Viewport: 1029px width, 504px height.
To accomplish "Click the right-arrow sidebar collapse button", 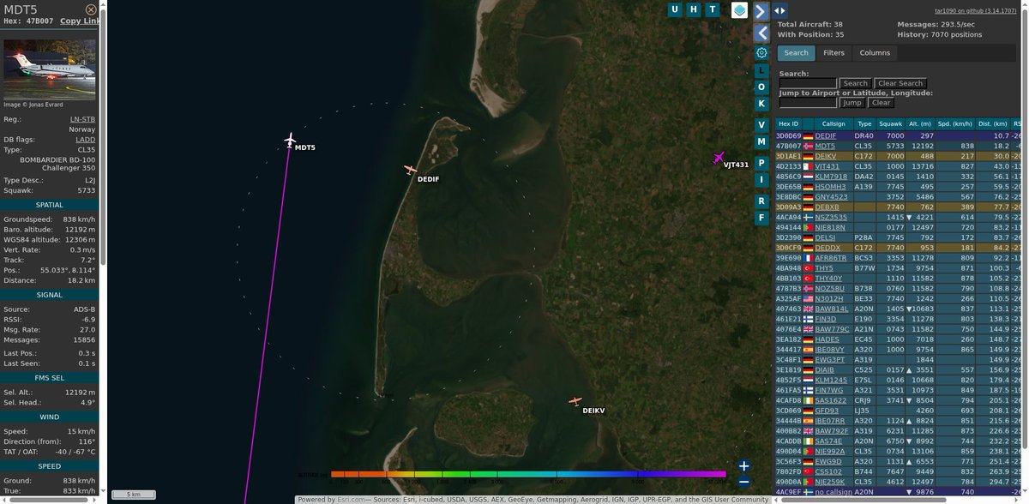I will (x=761, y=11).
